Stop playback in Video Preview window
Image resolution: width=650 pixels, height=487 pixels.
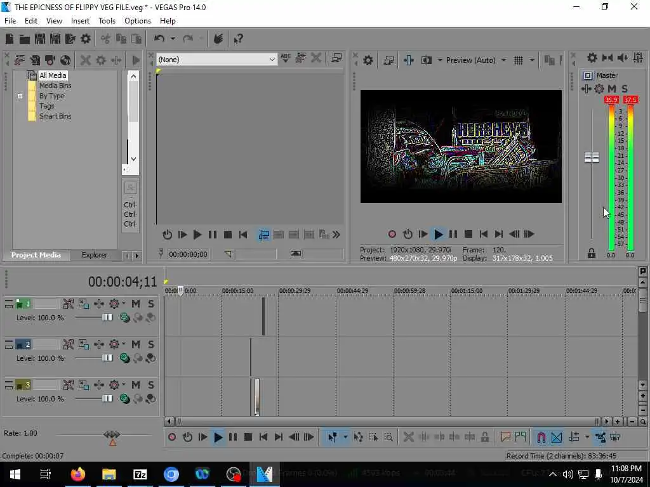[468, 235]
